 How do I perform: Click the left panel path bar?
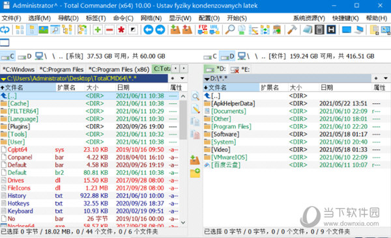(x=84, y=79)
